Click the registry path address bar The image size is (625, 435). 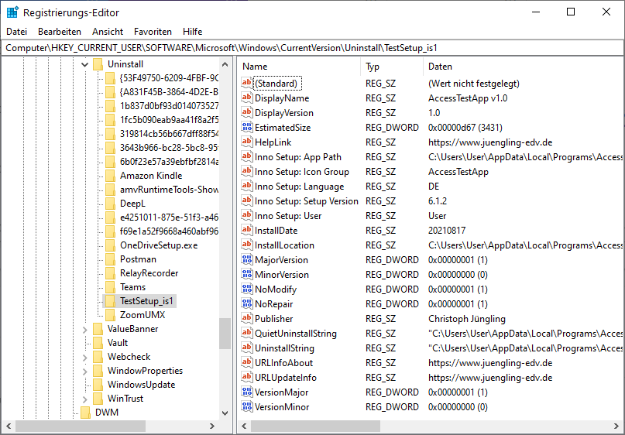coord(313,48)
